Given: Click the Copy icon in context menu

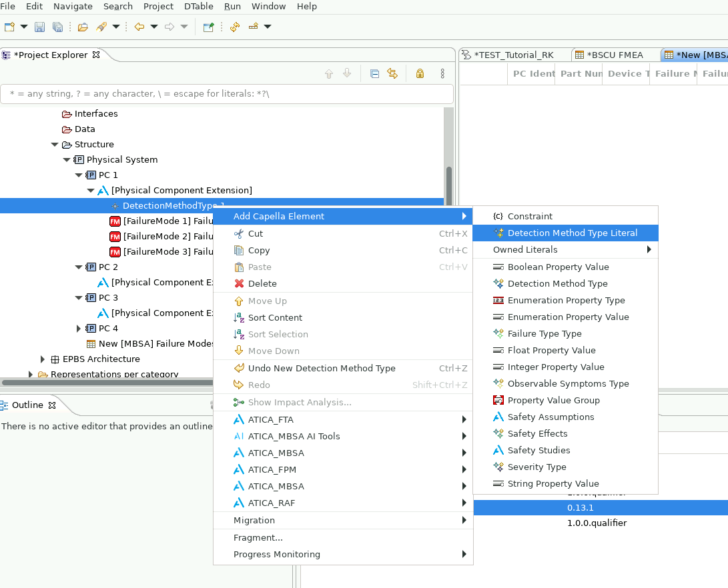Looking at the screenshot, I should (x=239, y=251).
